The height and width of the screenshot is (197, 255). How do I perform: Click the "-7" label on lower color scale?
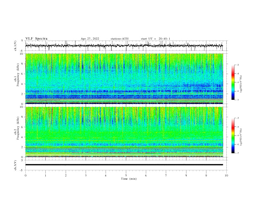[x=238, y=153]
